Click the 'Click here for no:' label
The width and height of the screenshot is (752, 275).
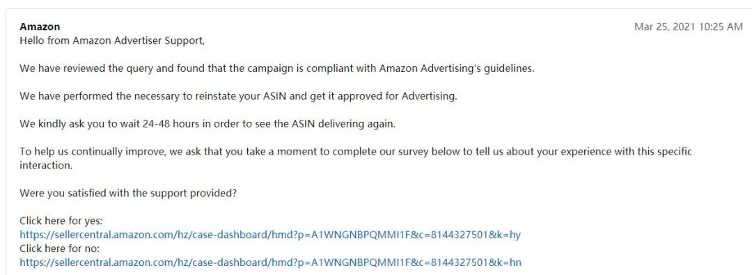(x=59, y=249)
